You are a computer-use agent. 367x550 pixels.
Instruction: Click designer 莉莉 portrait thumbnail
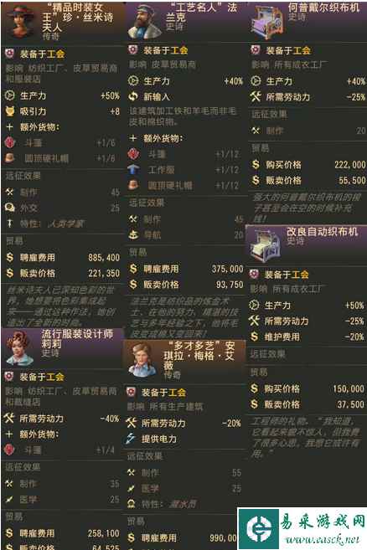[20, 348]
